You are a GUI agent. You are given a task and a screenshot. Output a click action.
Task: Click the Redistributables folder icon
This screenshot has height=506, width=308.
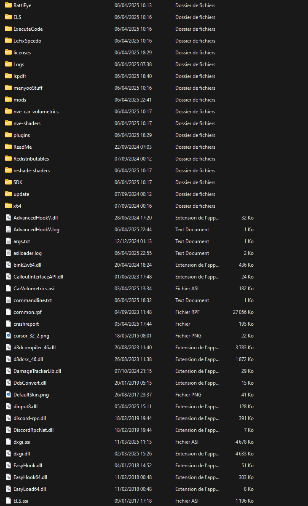click(x=8, y=159)
